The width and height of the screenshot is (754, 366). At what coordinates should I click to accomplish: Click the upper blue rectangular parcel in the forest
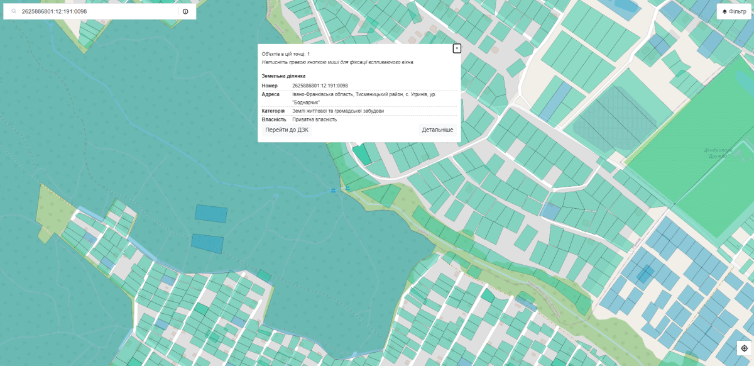[x=210, y=213]
